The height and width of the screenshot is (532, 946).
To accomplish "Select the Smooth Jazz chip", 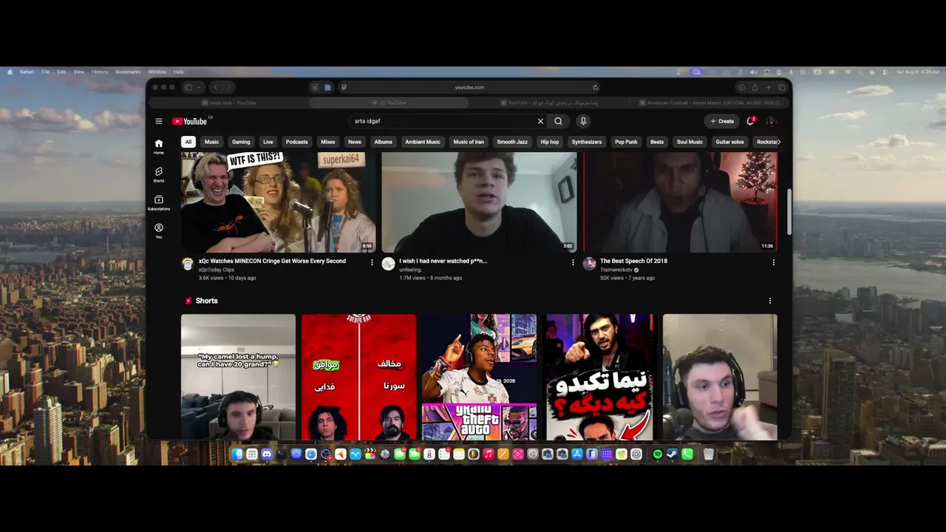I will [x=512, y=142].
